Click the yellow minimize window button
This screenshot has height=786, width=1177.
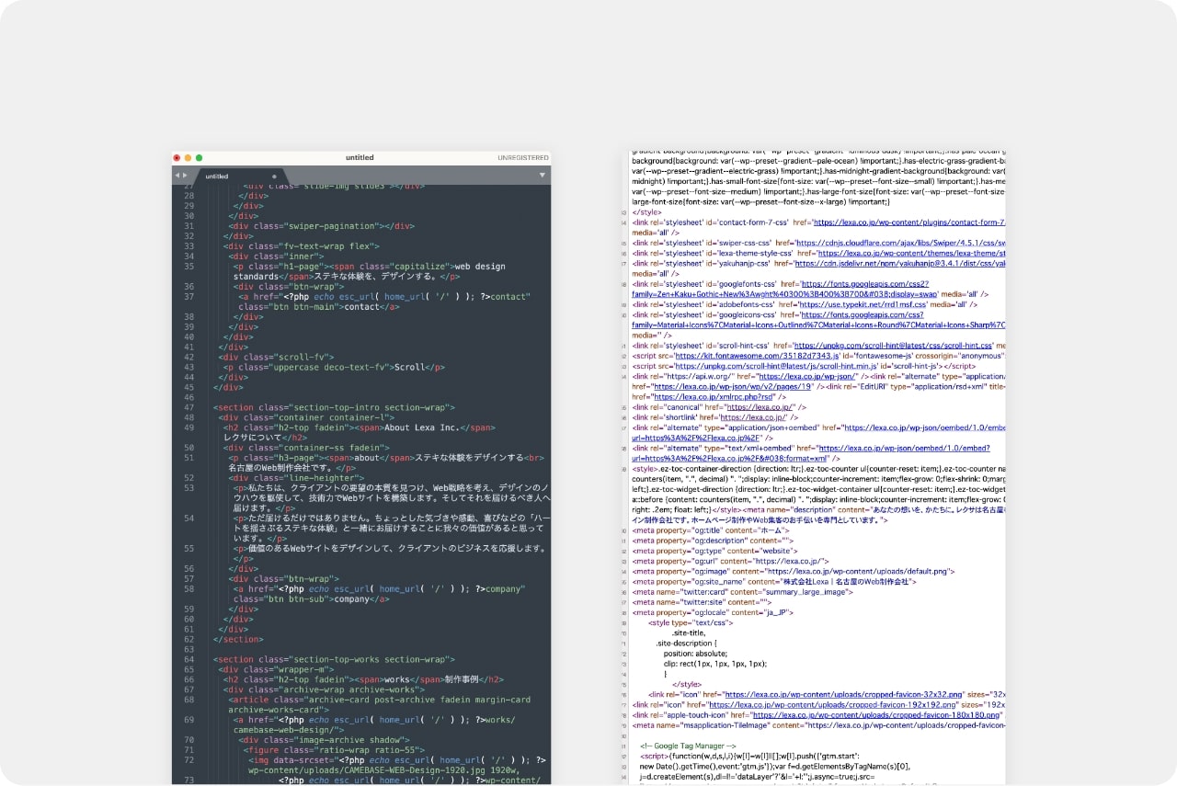(x=188, y=158)
